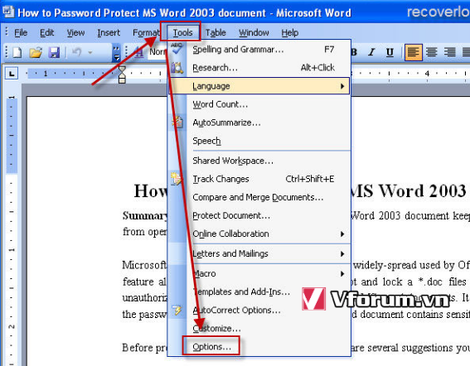Choose Shared Workspace menu item
Screen dimensions: 470x366
click(259, 161)
